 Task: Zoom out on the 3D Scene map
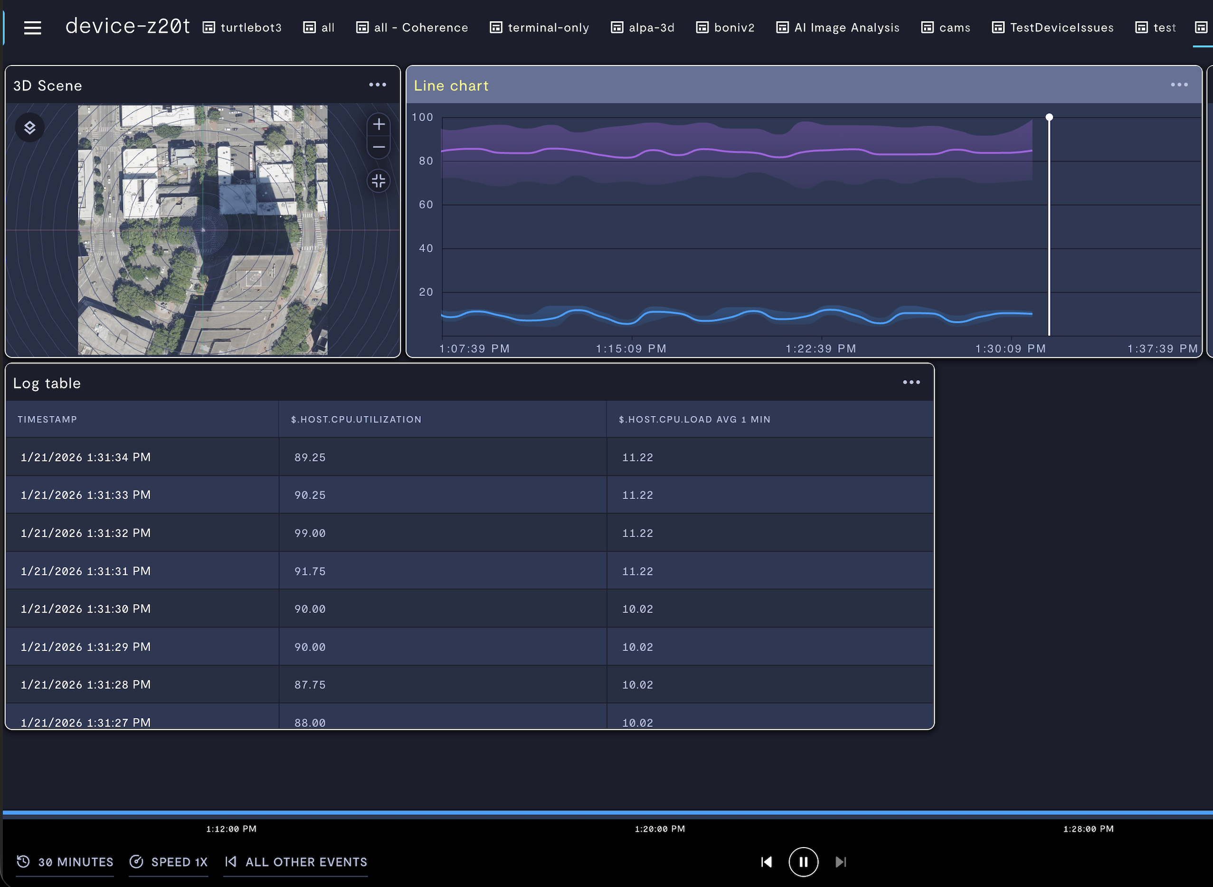tap(379, 147)
